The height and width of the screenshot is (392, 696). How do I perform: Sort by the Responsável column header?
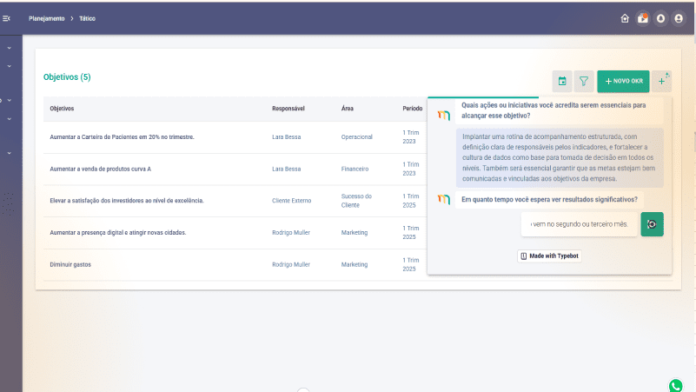[288, 109]
